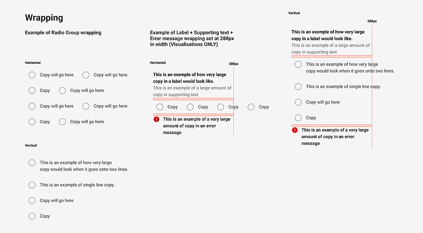Select the bottom 'Copy' radio in left vertical group

32,216
